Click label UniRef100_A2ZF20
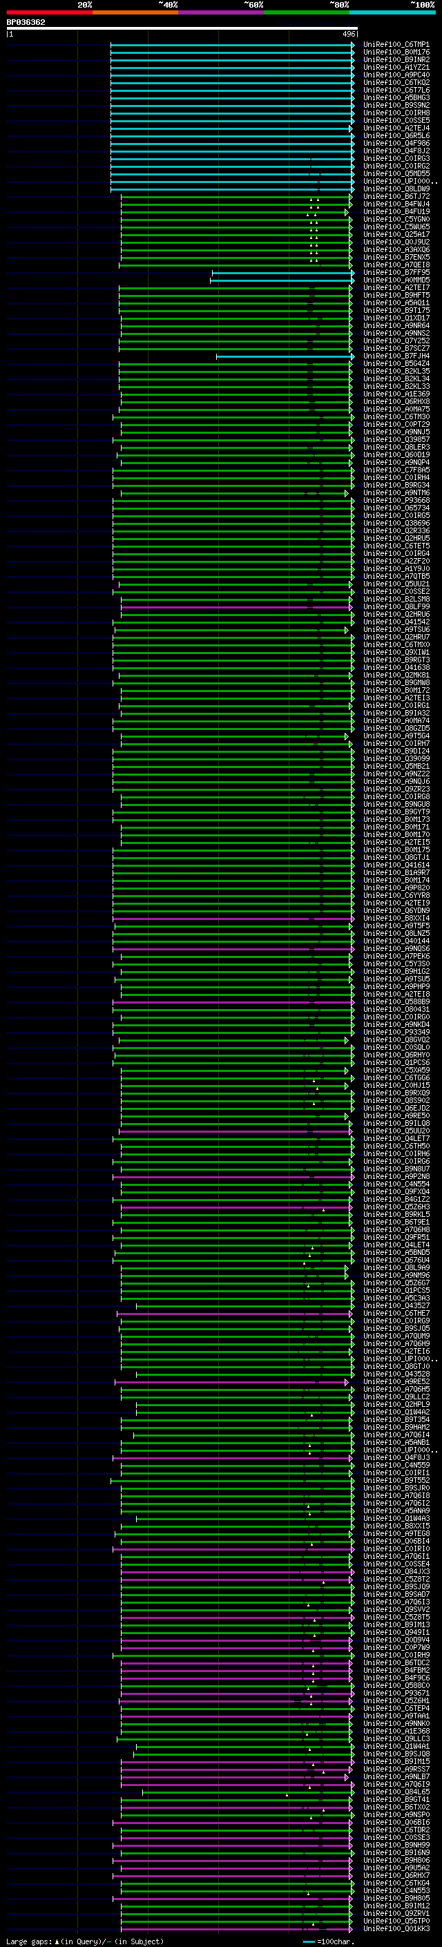Viewport: 442px width, 1947px height. [396, 561]
